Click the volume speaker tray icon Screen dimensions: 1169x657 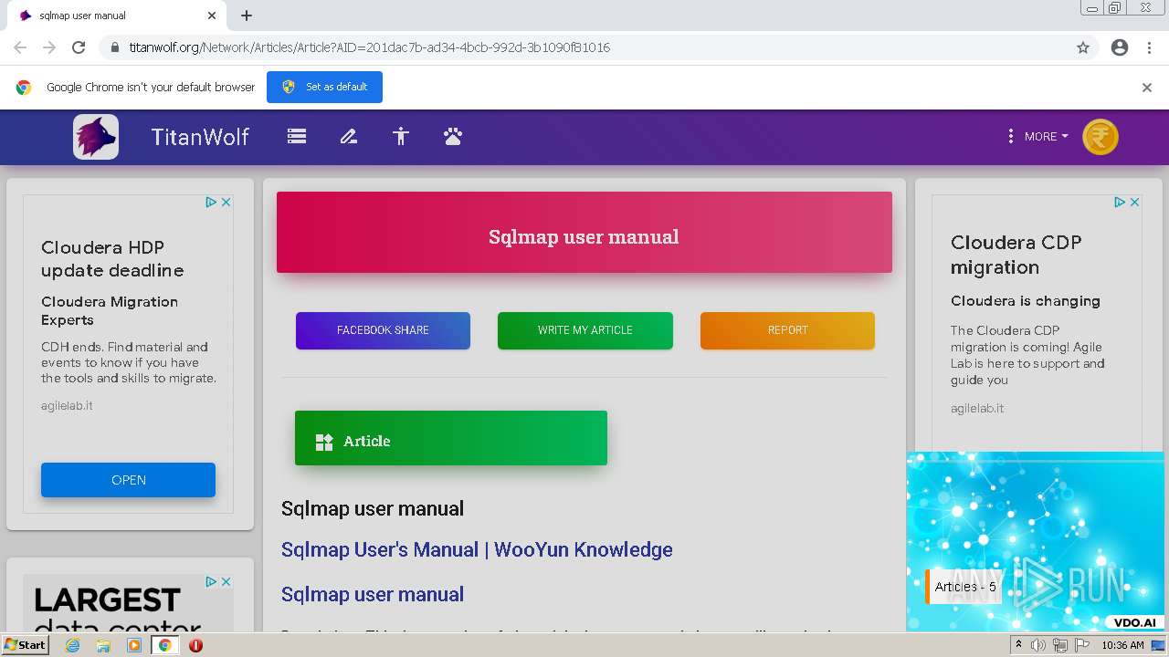tap(1038, 645)
